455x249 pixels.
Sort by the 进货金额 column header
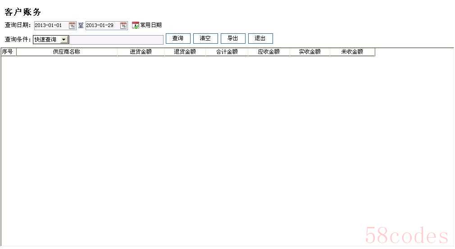(141, 52)
